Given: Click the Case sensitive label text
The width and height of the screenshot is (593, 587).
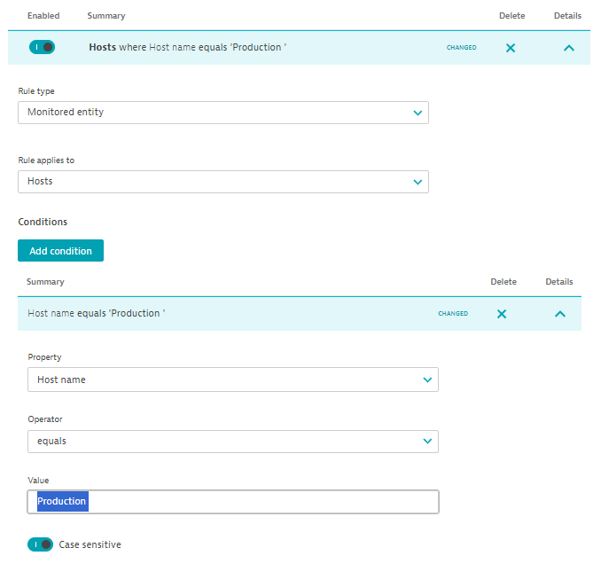Looking at the screenshot, I should pos(90,544).
